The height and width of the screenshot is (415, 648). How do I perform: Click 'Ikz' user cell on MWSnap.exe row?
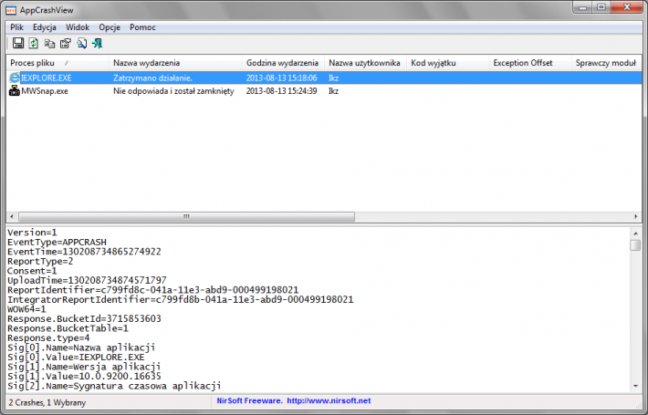click(333, 91)
